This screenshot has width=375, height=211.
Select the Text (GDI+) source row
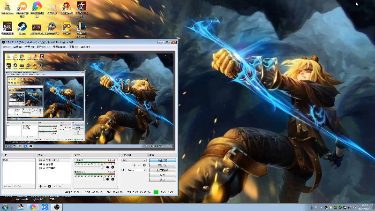point(55,160)
